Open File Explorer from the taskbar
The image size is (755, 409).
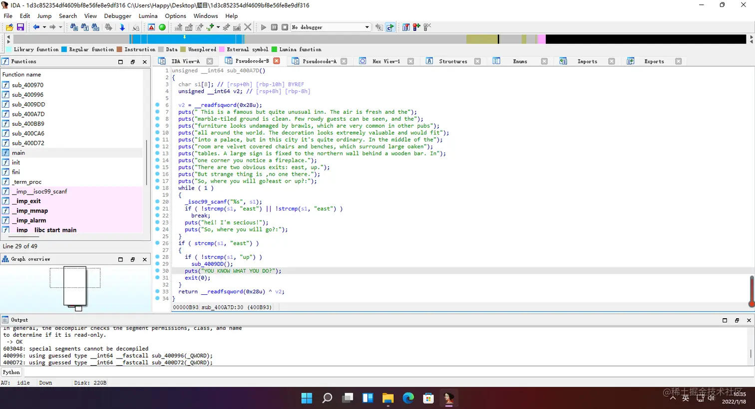pyautogui.click(x=388, y=398)
